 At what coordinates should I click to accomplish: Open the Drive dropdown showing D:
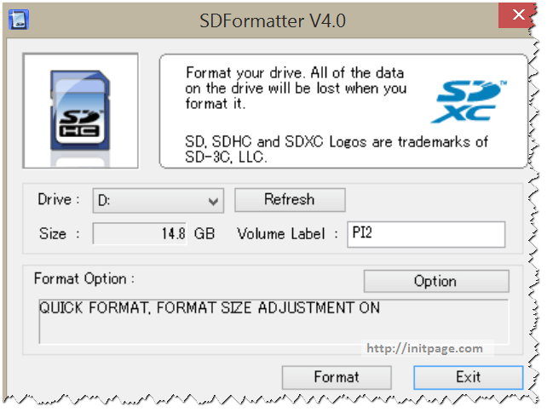click(x=158, y=200)
